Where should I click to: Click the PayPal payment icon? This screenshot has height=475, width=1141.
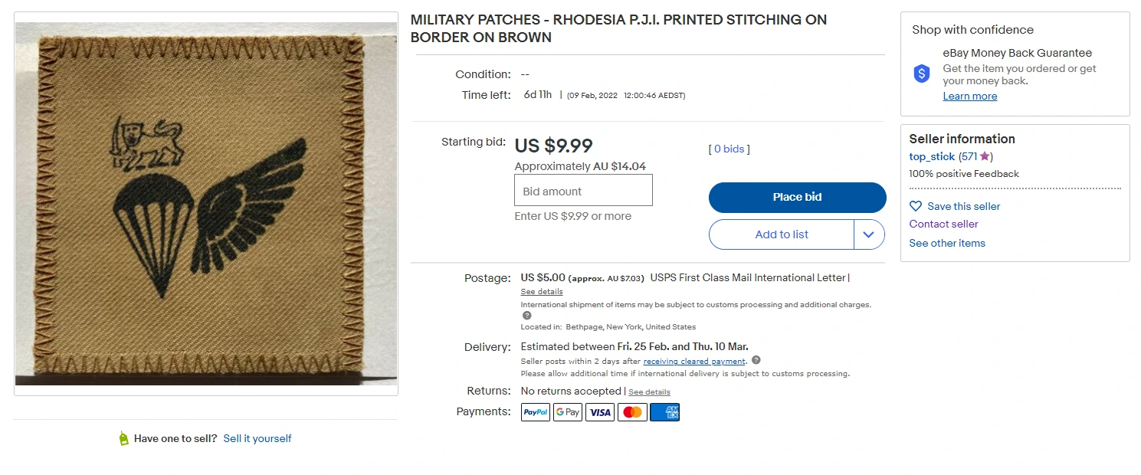click(x=536, y=412)
